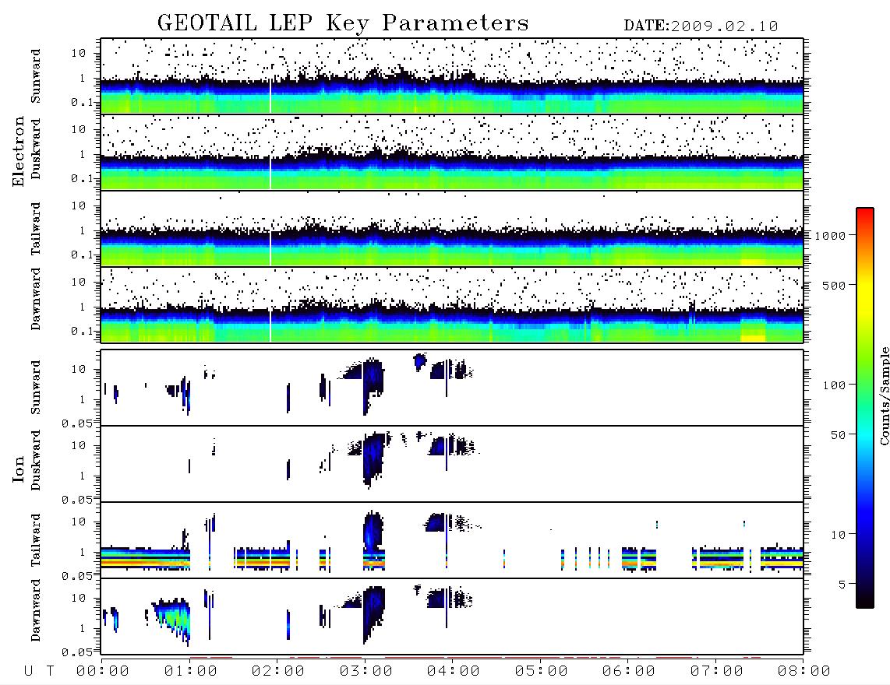Click the '03:00' time tick label
Image resolution: width=890 pixels, height=685 pixels.
pyautogui.click(x=366, y=672)
